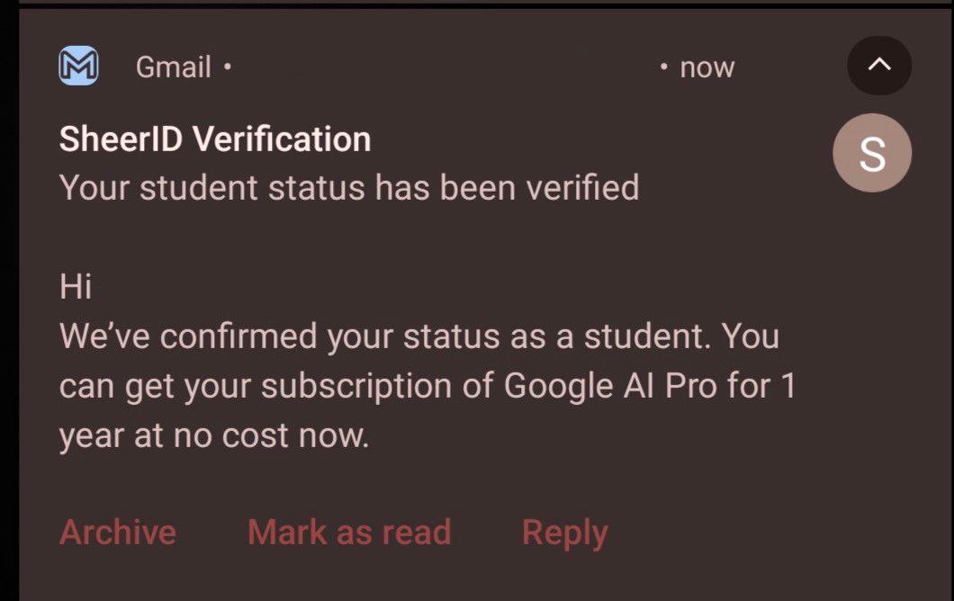This screenshot has height=601, width=954.
Task: Mark the email as read
Action: (349, 532)
